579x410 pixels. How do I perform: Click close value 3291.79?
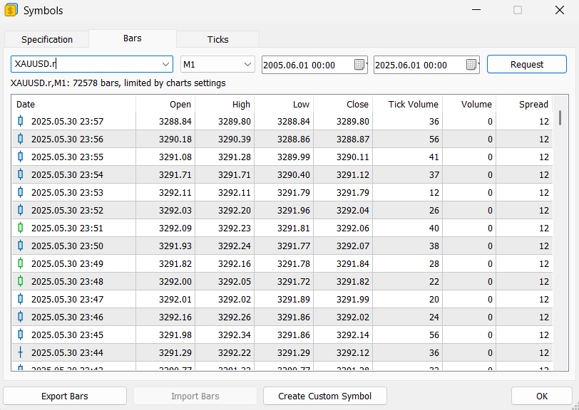tap(353, 192)
